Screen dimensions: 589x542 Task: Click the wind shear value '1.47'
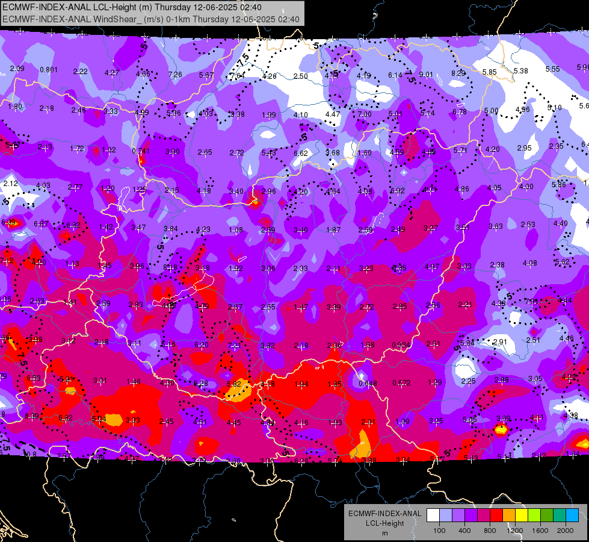point(301,307)
